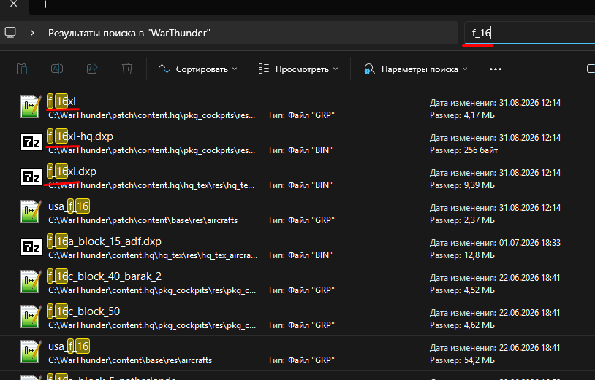595x380 pixels.
Task: Click path C:\WarThunder\content\base\res\aircrafts
Action: [130, 360]
